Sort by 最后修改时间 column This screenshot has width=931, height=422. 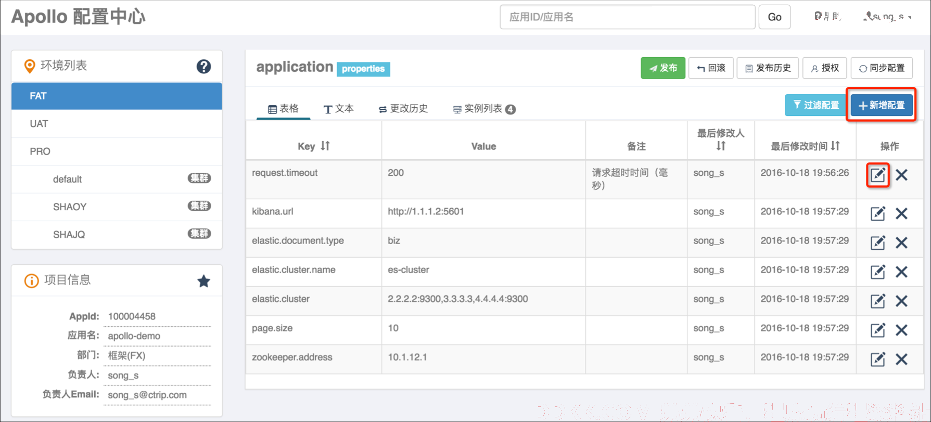[835, 146]
